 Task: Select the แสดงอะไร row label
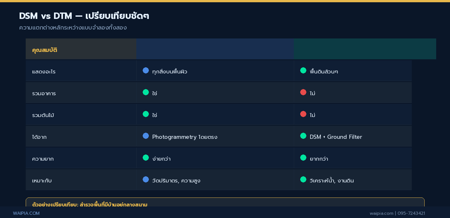(x=44, y=72)
